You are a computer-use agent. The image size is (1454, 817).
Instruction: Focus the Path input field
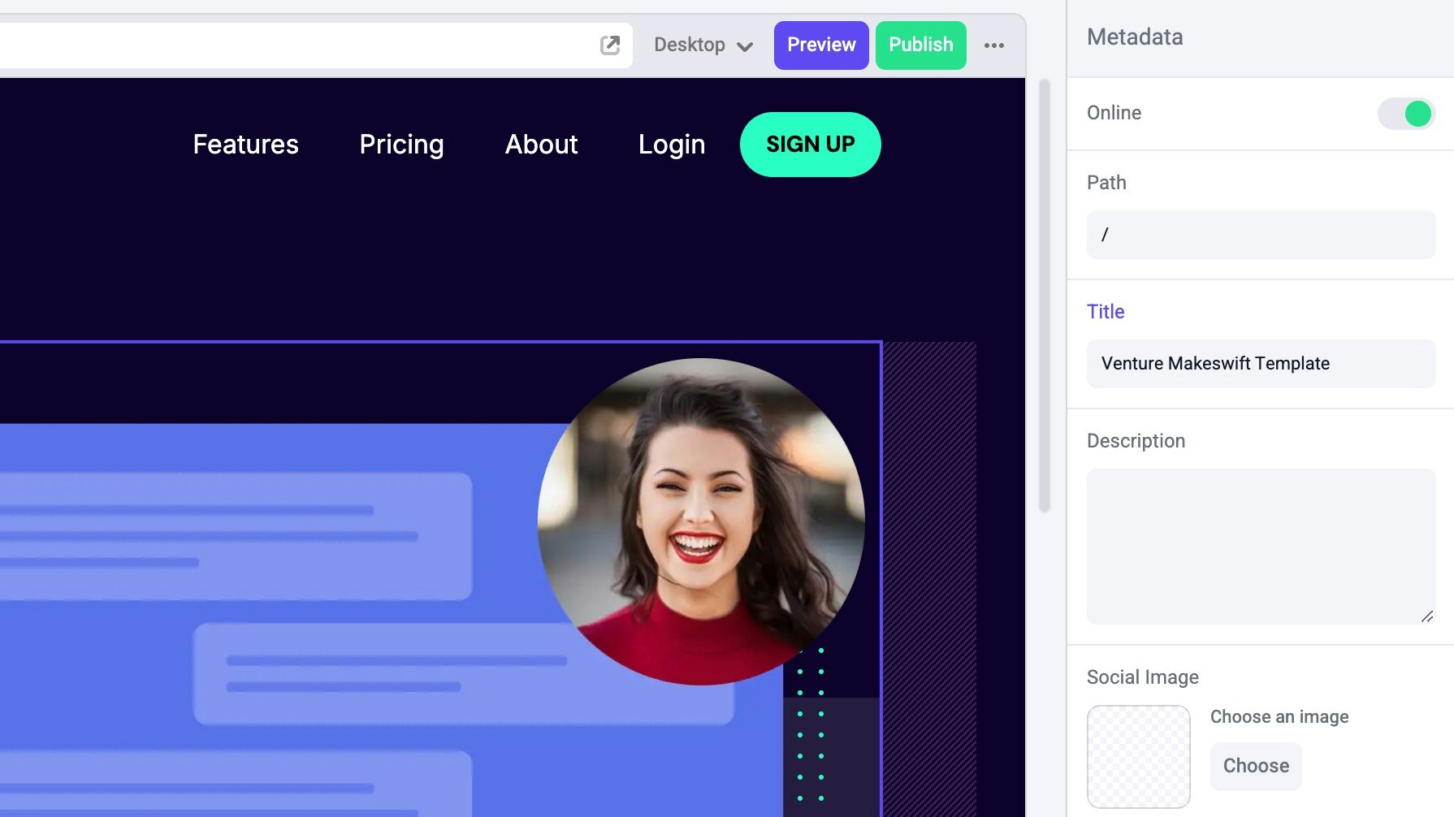pyautogui.click(x=1261, y=235)
